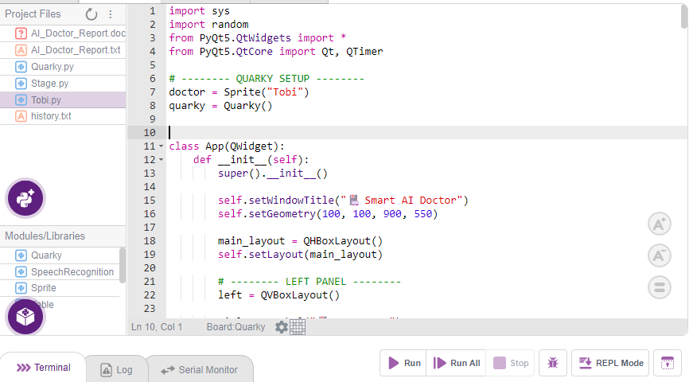Increase editor font size

tap(660, 224)
